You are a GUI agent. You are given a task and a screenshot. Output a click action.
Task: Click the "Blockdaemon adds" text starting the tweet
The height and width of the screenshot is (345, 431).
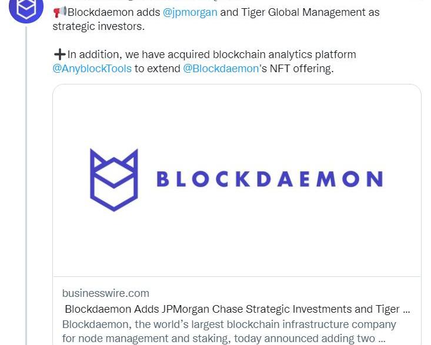[x=113, y=12]
